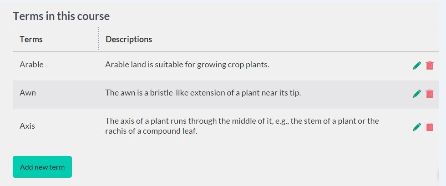Click first line of the Axis description
The height and width of the screenshot is (186, 446).
point(242,121)
